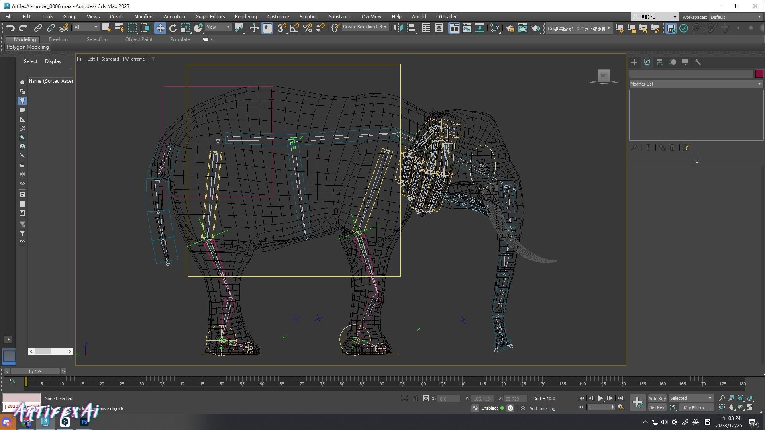Choose the Select Object tool

pos(106,28)
